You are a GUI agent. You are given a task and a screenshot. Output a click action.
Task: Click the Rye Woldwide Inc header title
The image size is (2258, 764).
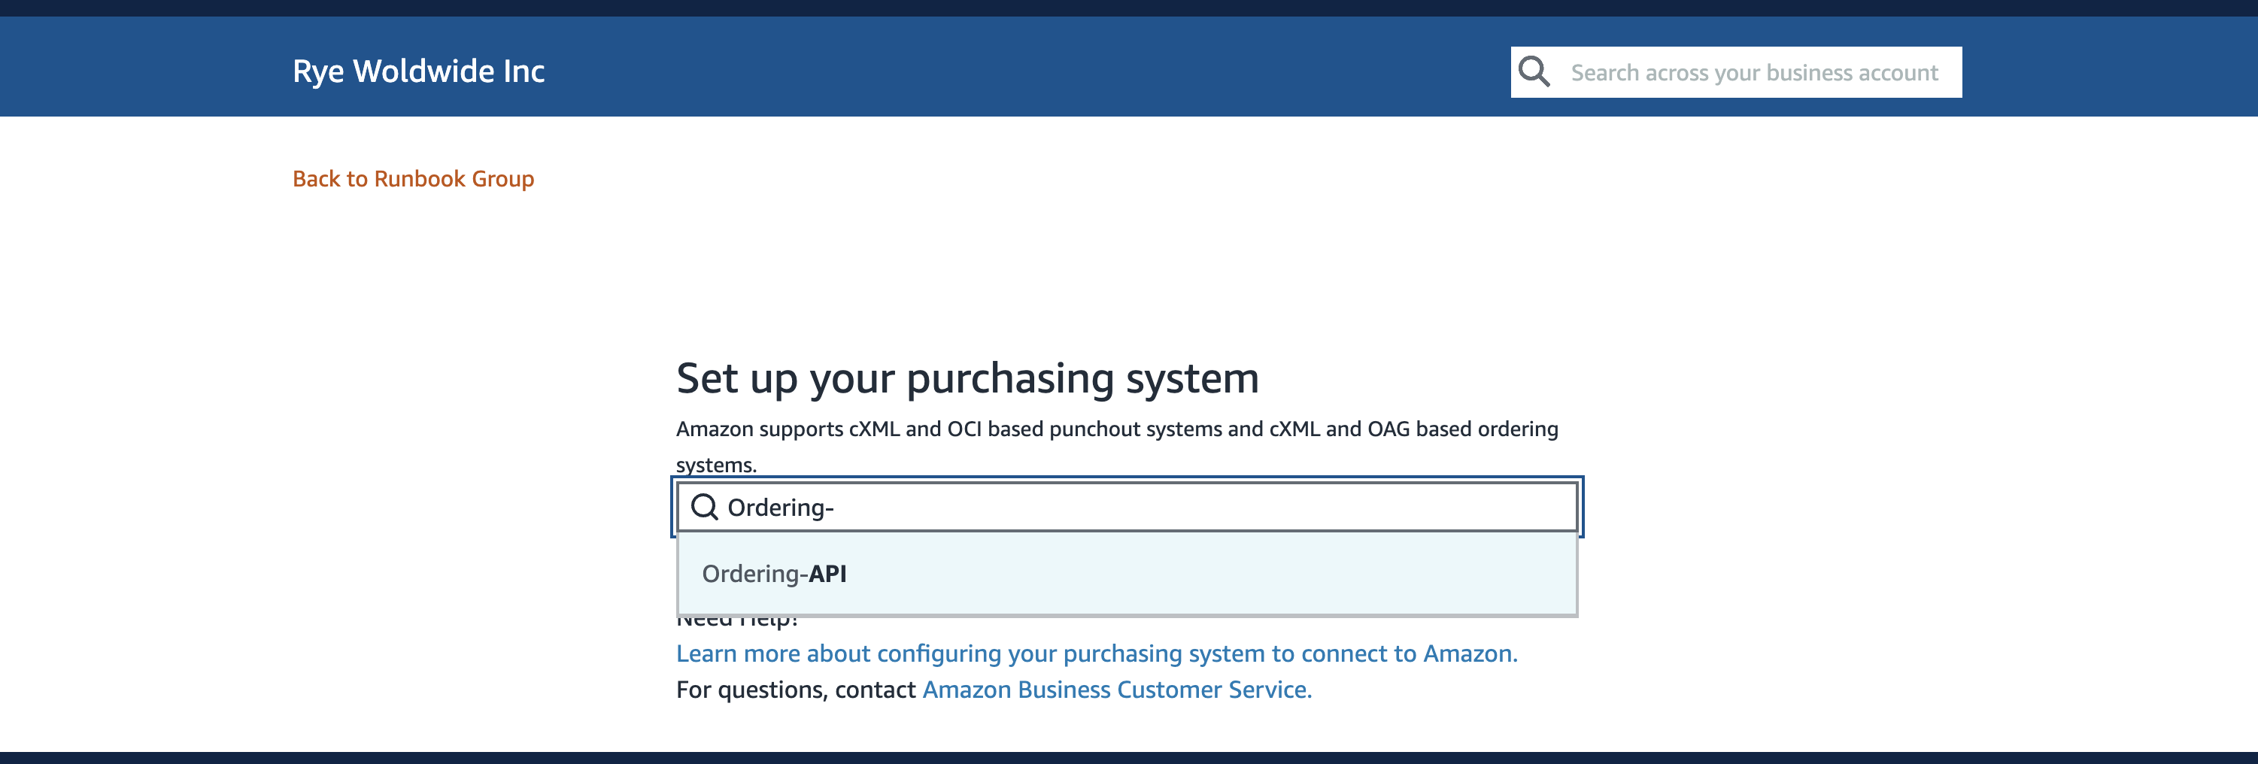coord(418,71)
